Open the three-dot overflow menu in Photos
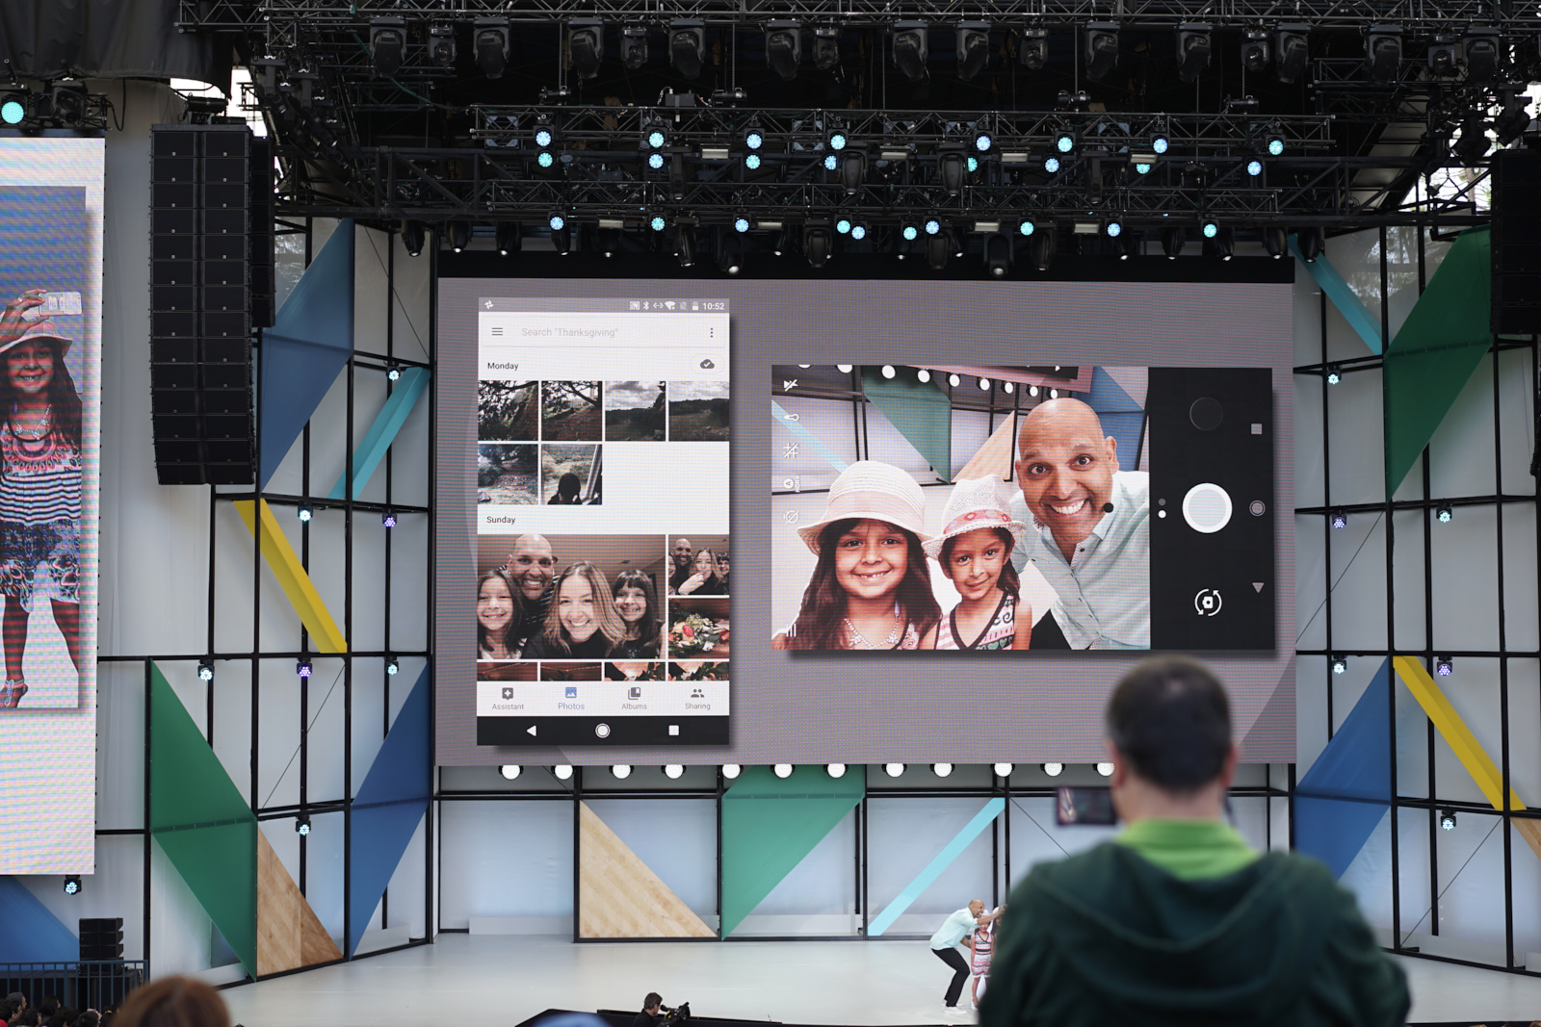This screenshot has width=1541, height=1027. (x=712, y=332)
